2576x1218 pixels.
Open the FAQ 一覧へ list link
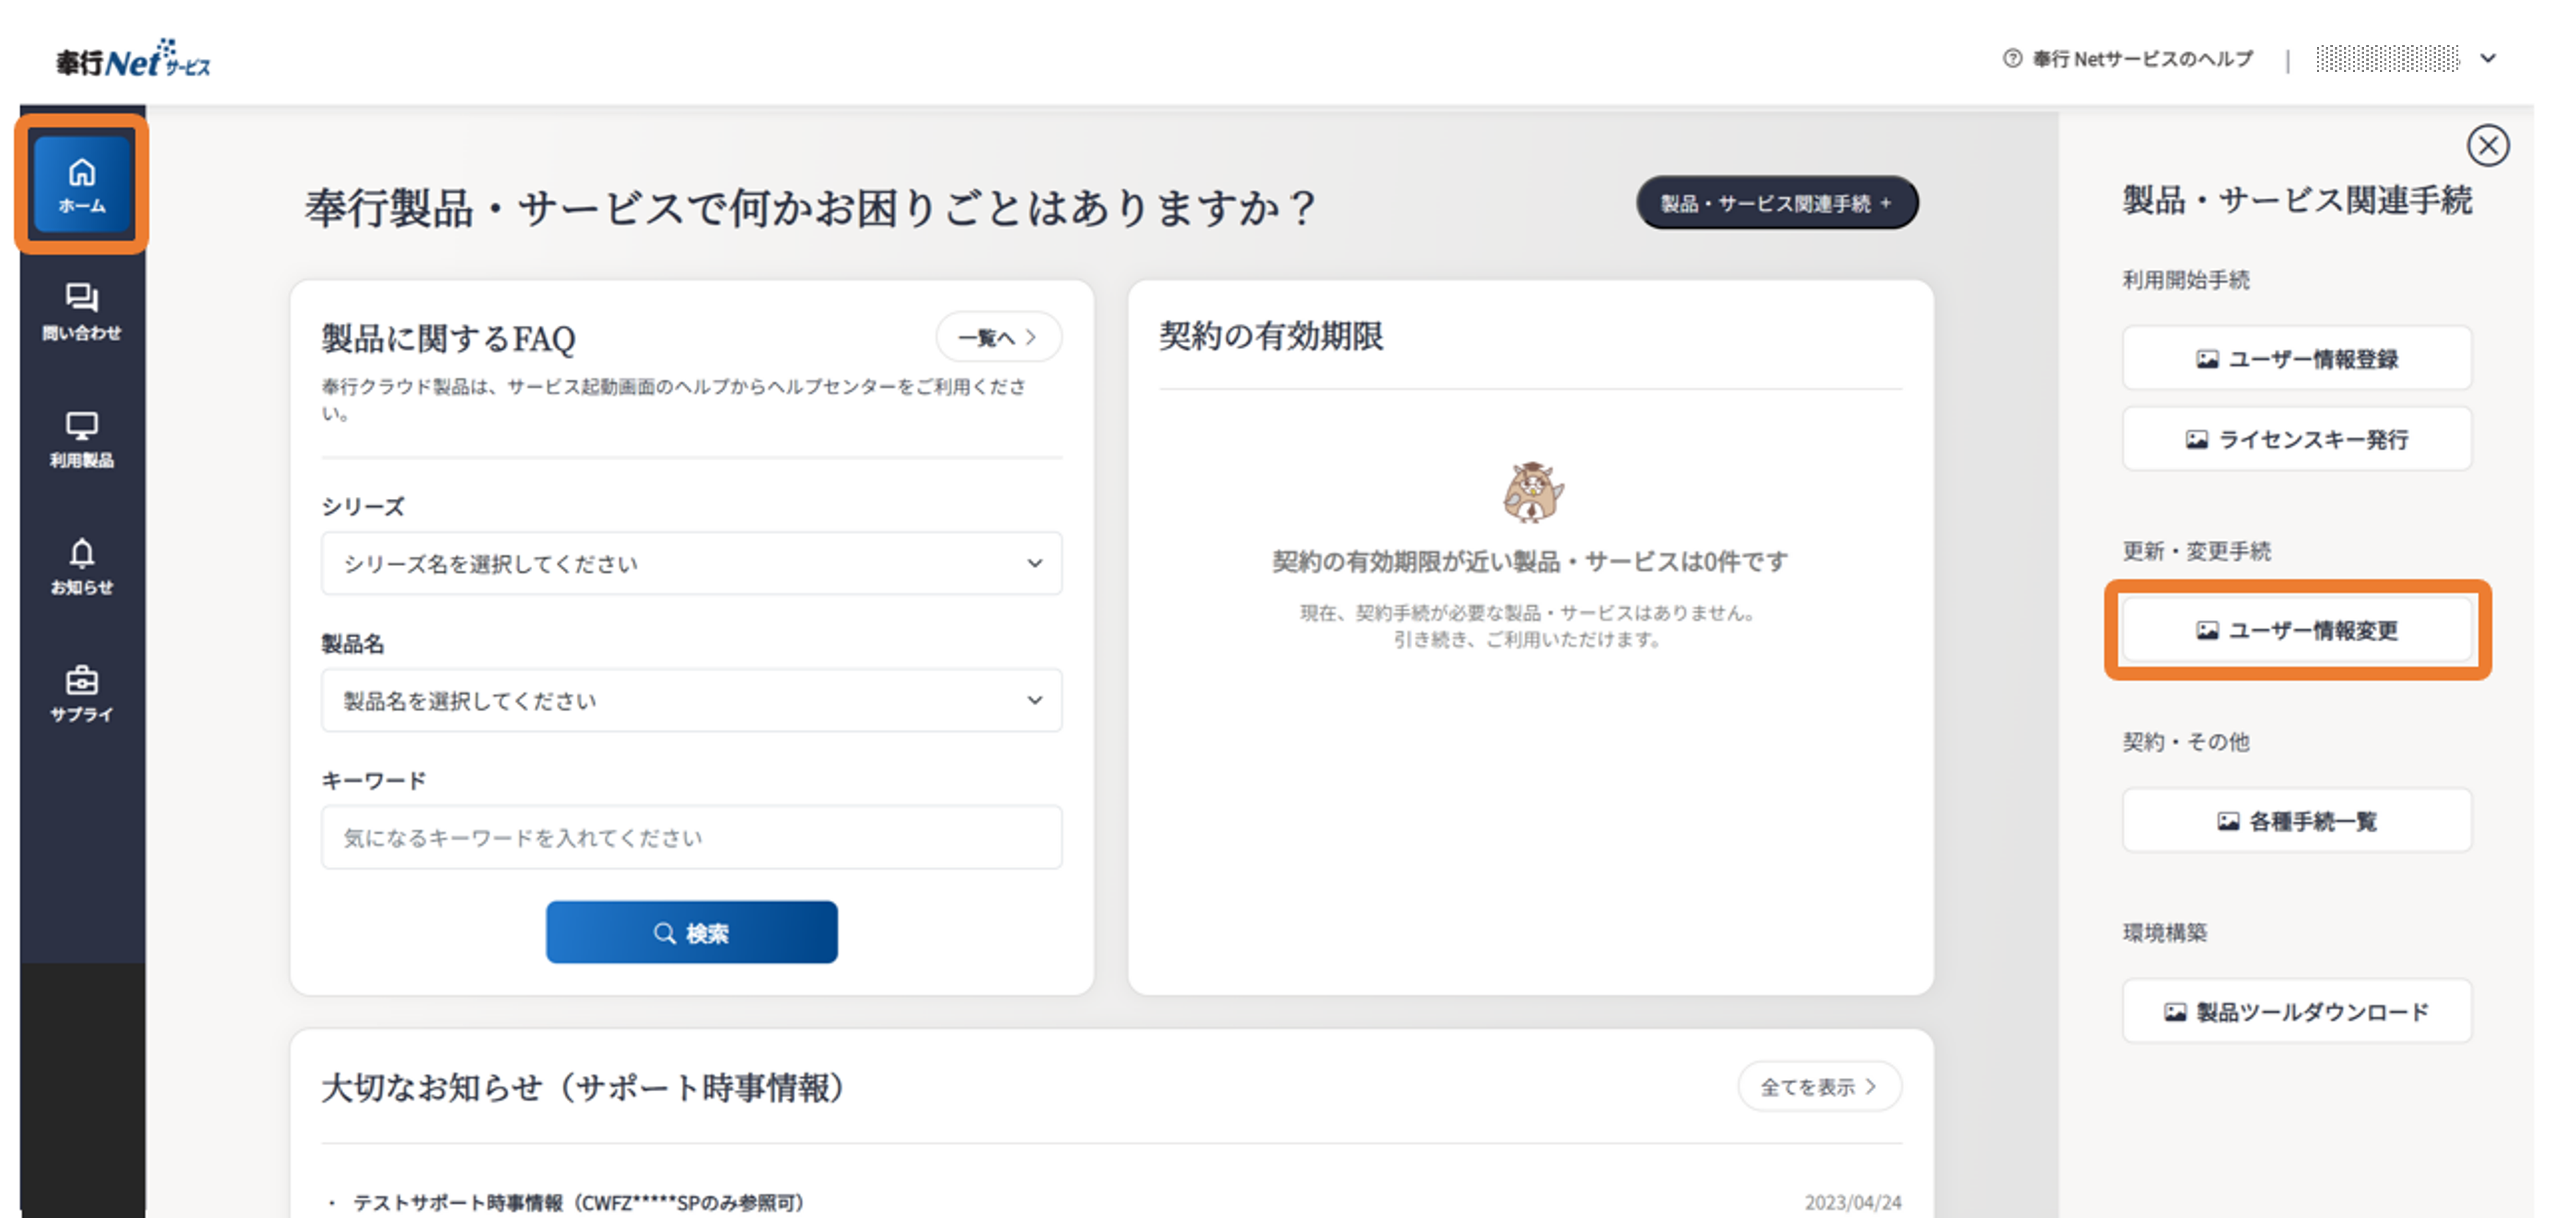(x=998, y=337)
